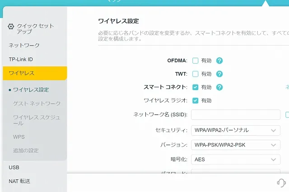Uncheck the スマート コネクト checkbox
The image size is (289, 192).
point(195,87)
